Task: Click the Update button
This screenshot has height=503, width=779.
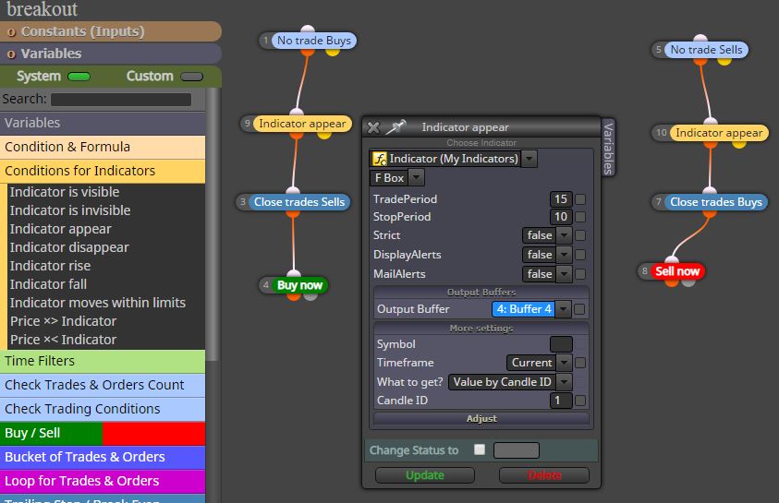Action: (425, 475)
